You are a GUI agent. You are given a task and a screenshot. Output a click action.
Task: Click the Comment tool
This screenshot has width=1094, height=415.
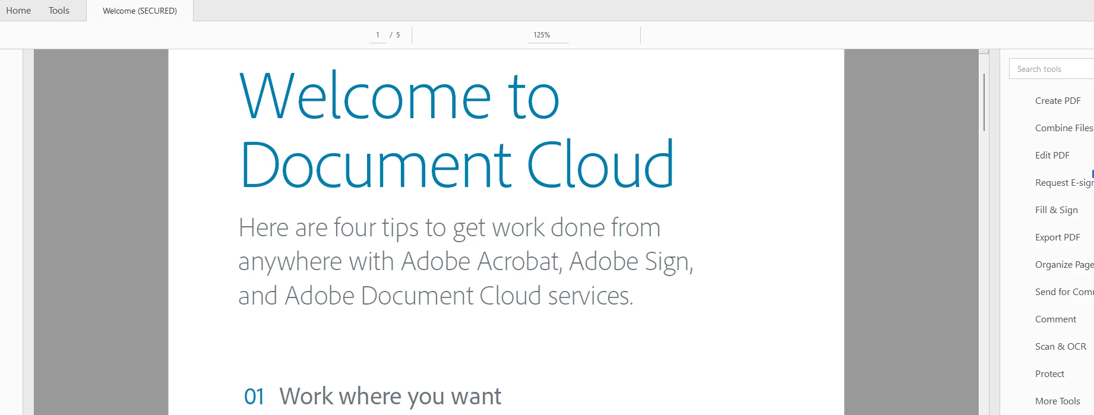(x=1055, y=319)
